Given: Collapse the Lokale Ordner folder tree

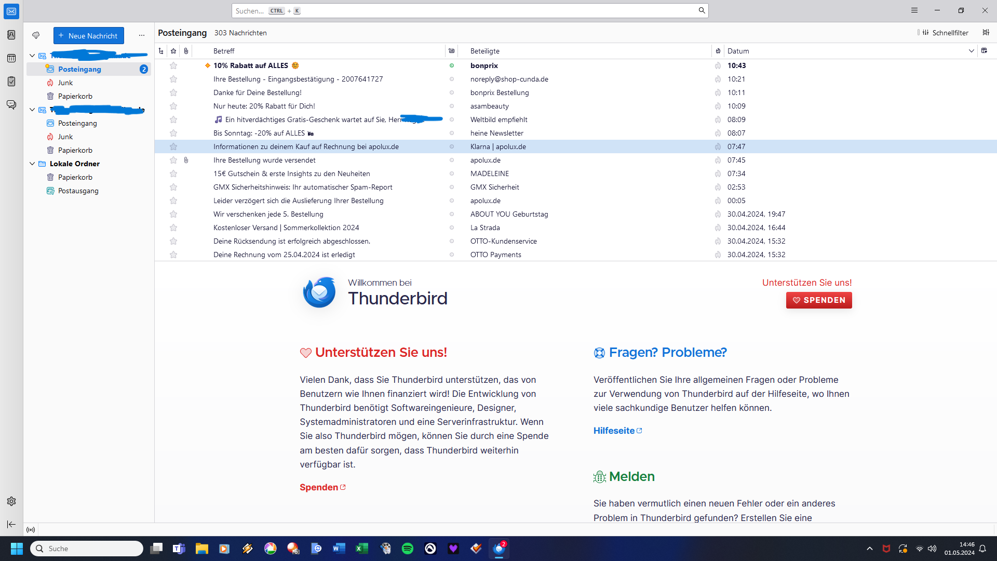Looking at the screenshot, I should (32, 164).
